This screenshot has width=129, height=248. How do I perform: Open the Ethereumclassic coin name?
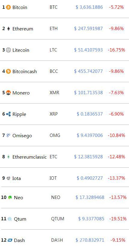pos(29,157)
